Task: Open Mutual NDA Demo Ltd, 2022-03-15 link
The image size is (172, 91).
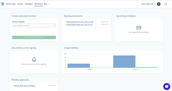Action: pyautogui.click(x=79, y=25)
